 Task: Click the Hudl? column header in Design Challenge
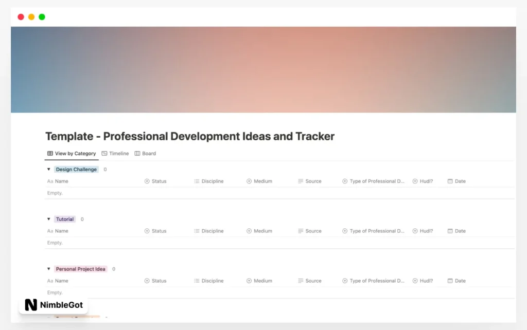coord(423,181)
